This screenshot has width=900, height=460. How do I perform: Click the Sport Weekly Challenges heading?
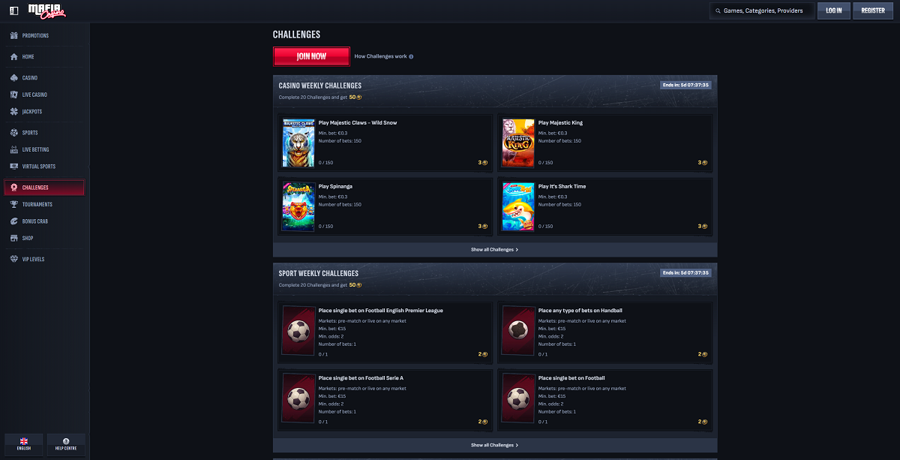pyautogui.click(x=319, y=273)
